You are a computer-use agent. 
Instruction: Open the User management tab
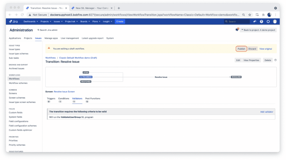(70, 38)
